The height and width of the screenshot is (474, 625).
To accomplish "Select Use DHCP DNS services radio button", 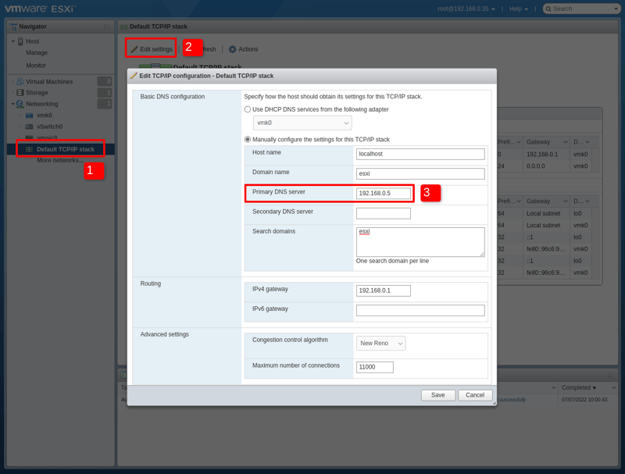I will (248, 109).
